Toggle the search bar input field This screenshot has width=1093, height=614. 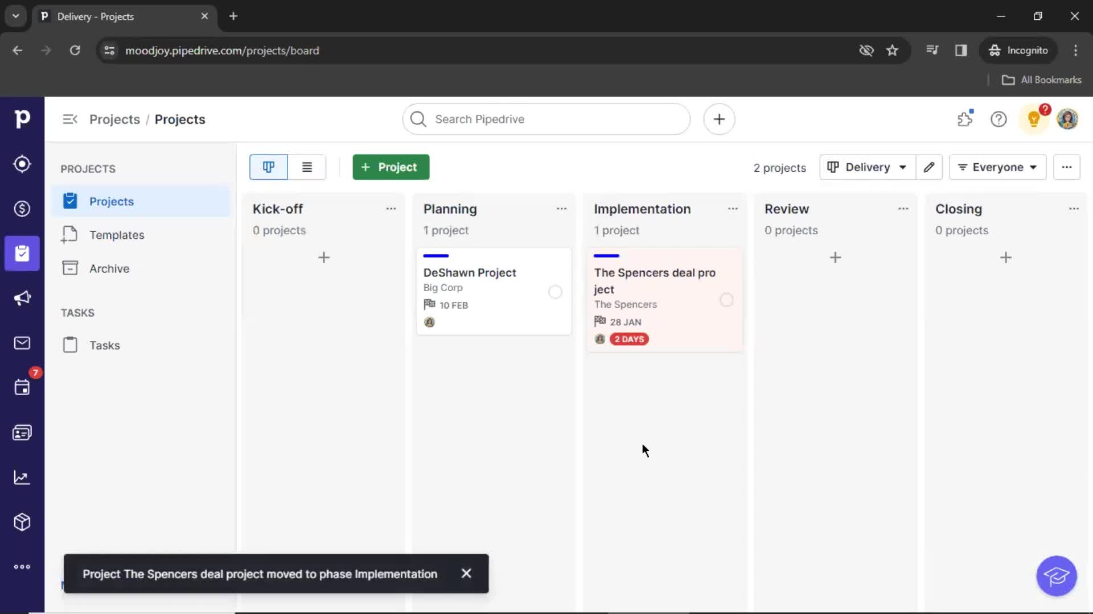[547, 118]
